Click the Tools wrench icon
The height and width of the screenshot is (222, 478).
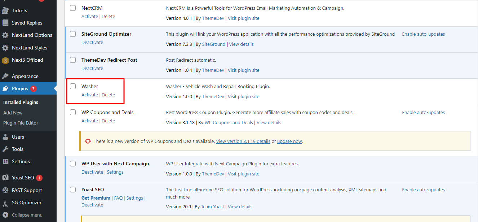[5, 149]
